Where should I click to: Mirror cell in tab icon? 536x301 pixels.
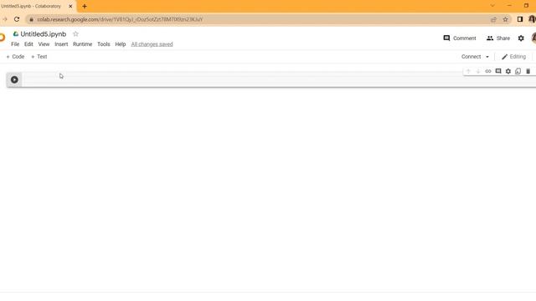(518, 71)
